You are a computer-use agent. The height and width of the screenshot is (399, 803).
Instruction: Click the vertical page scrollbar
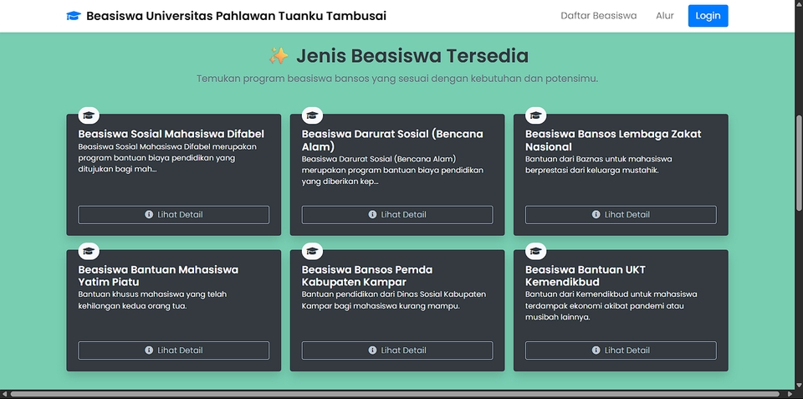[798, 167]
